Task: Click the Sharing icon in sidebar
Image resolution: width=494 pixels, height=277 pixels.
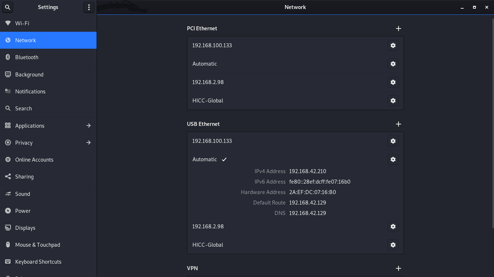Action: (x=8, y=177)
